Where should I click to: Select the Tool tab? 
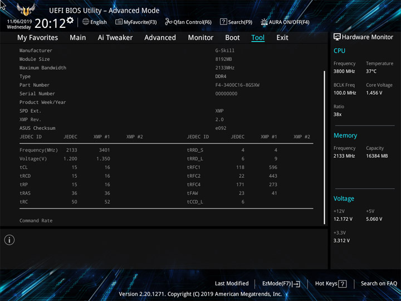tap(258, 38)
